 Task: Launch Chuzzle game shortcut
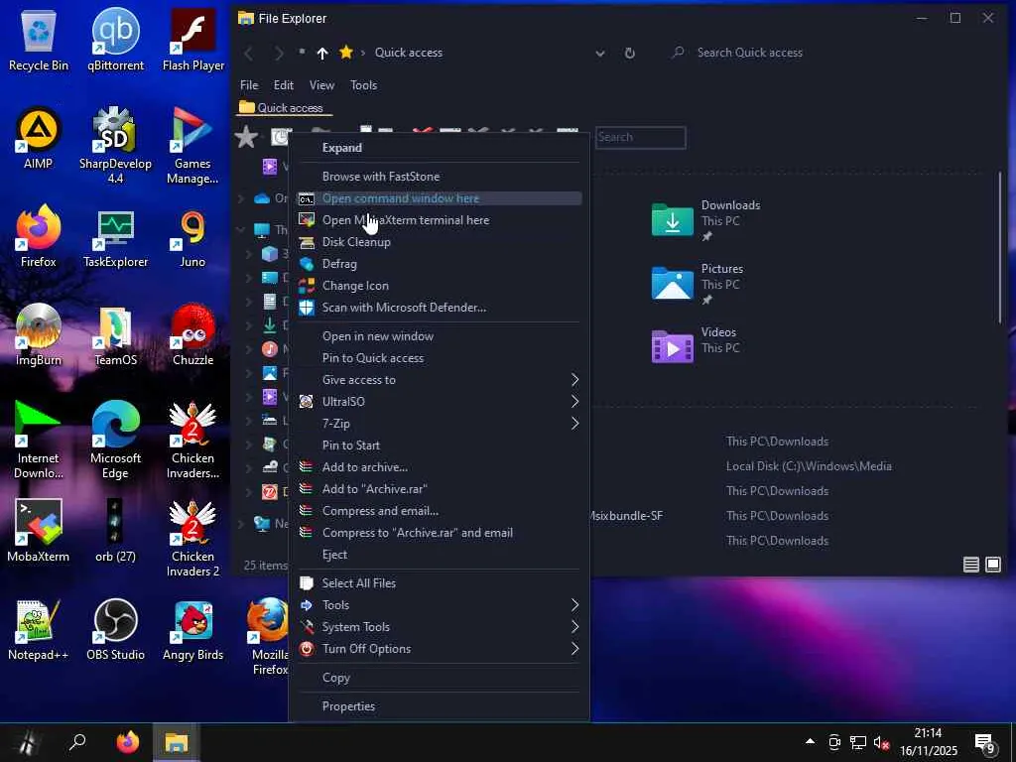tap(192, 335)
